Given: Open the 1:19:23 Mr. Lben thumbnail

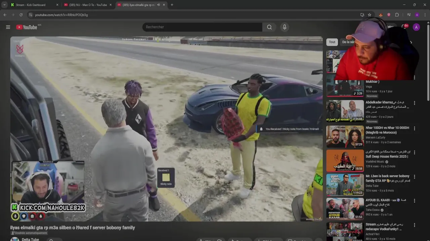Looking at the screenshot, I should click(x=345, y=185).
